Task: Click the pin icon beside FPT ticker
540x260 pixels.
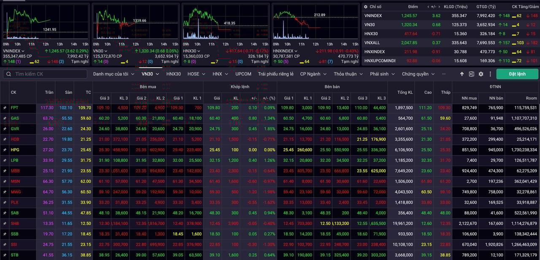Action: pos(5,107)
